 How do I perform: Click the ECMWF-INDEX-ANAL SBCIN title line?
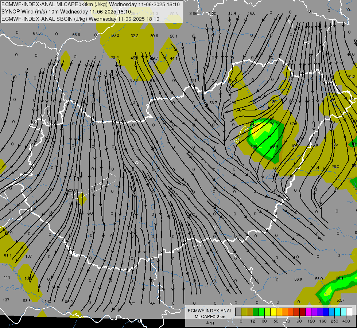pyautogui.click(x=80, y=19)
